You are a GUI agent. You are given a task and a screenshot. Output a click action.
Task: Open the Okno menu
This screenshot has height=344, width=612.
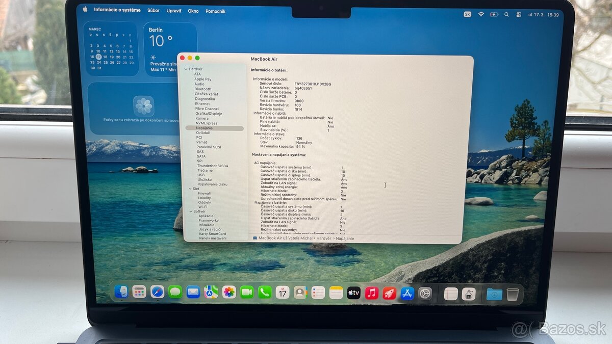pos(193,11)
